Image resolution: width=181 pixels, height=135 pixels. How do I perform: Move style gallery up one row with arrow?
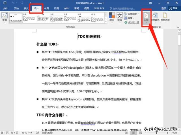tap(106, 14)
